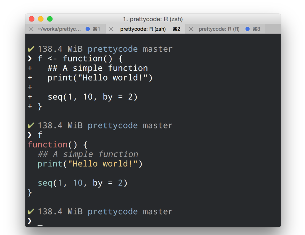This screenshot has width=305, height=235.
Task: Click the white 'print("Hello world!")' input line
Action: pyautogui.click(x=100, y=78)
